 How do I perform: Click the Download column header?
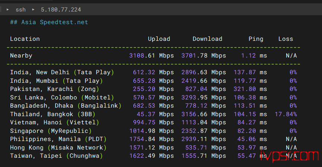click(x=208, y=39)
